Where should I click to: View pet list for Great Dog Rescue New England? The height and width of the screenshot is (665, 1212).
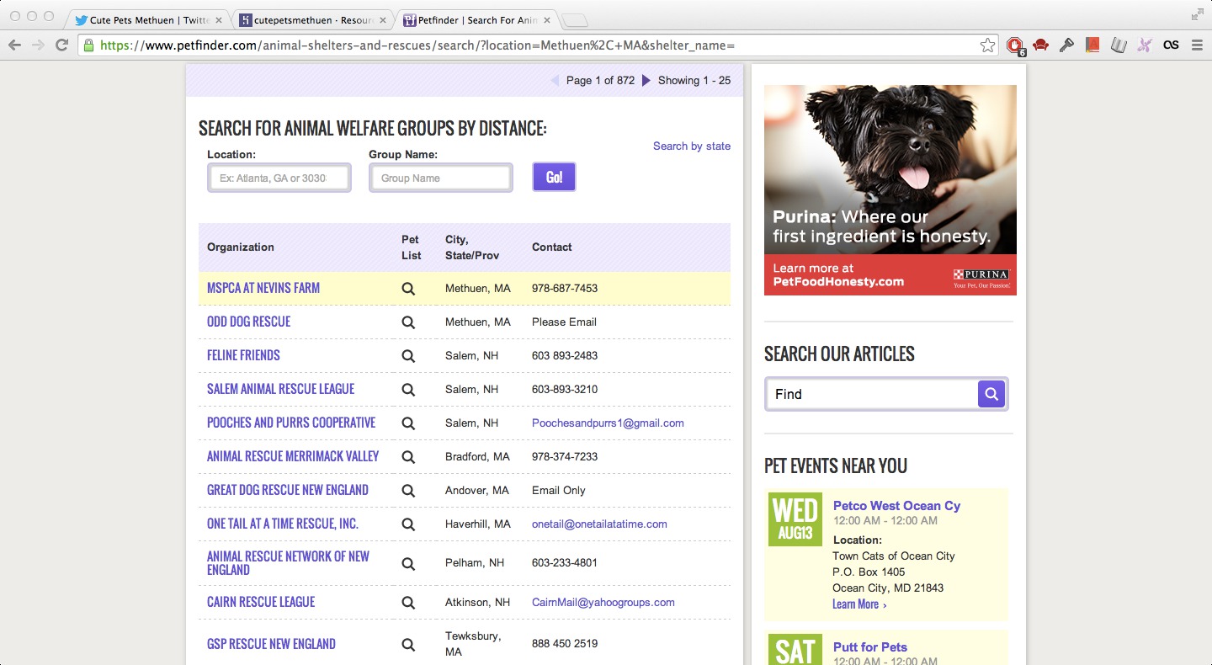pos(408,491)
